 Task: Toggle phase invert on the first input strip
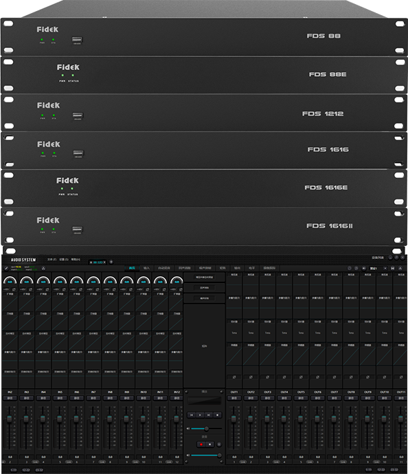pyautogui.click(x=14, y=290)
